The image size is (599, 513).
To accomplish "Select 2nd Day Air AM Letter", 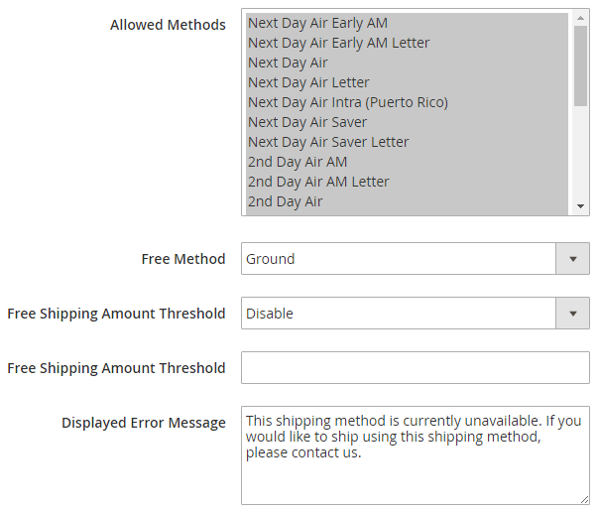I will tap(318, 182).
